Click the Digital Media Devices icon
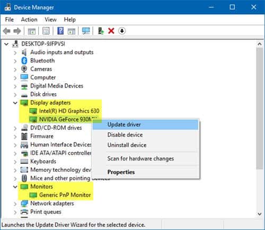The height and width of the screenshot is (230, 265). click(24, 86)
